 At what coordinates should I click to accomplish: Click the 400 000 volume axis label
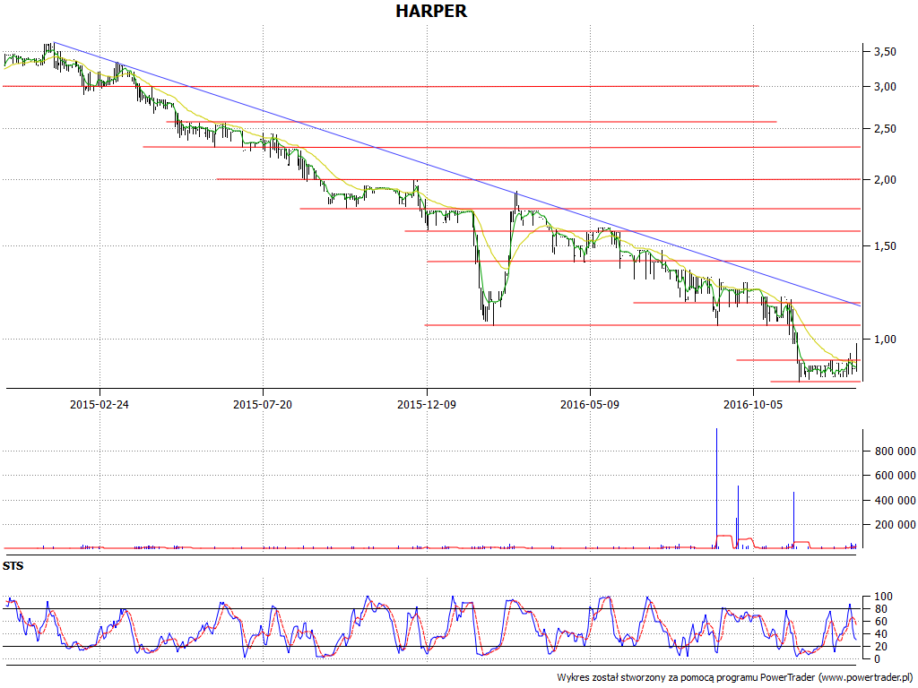(896, 500)
